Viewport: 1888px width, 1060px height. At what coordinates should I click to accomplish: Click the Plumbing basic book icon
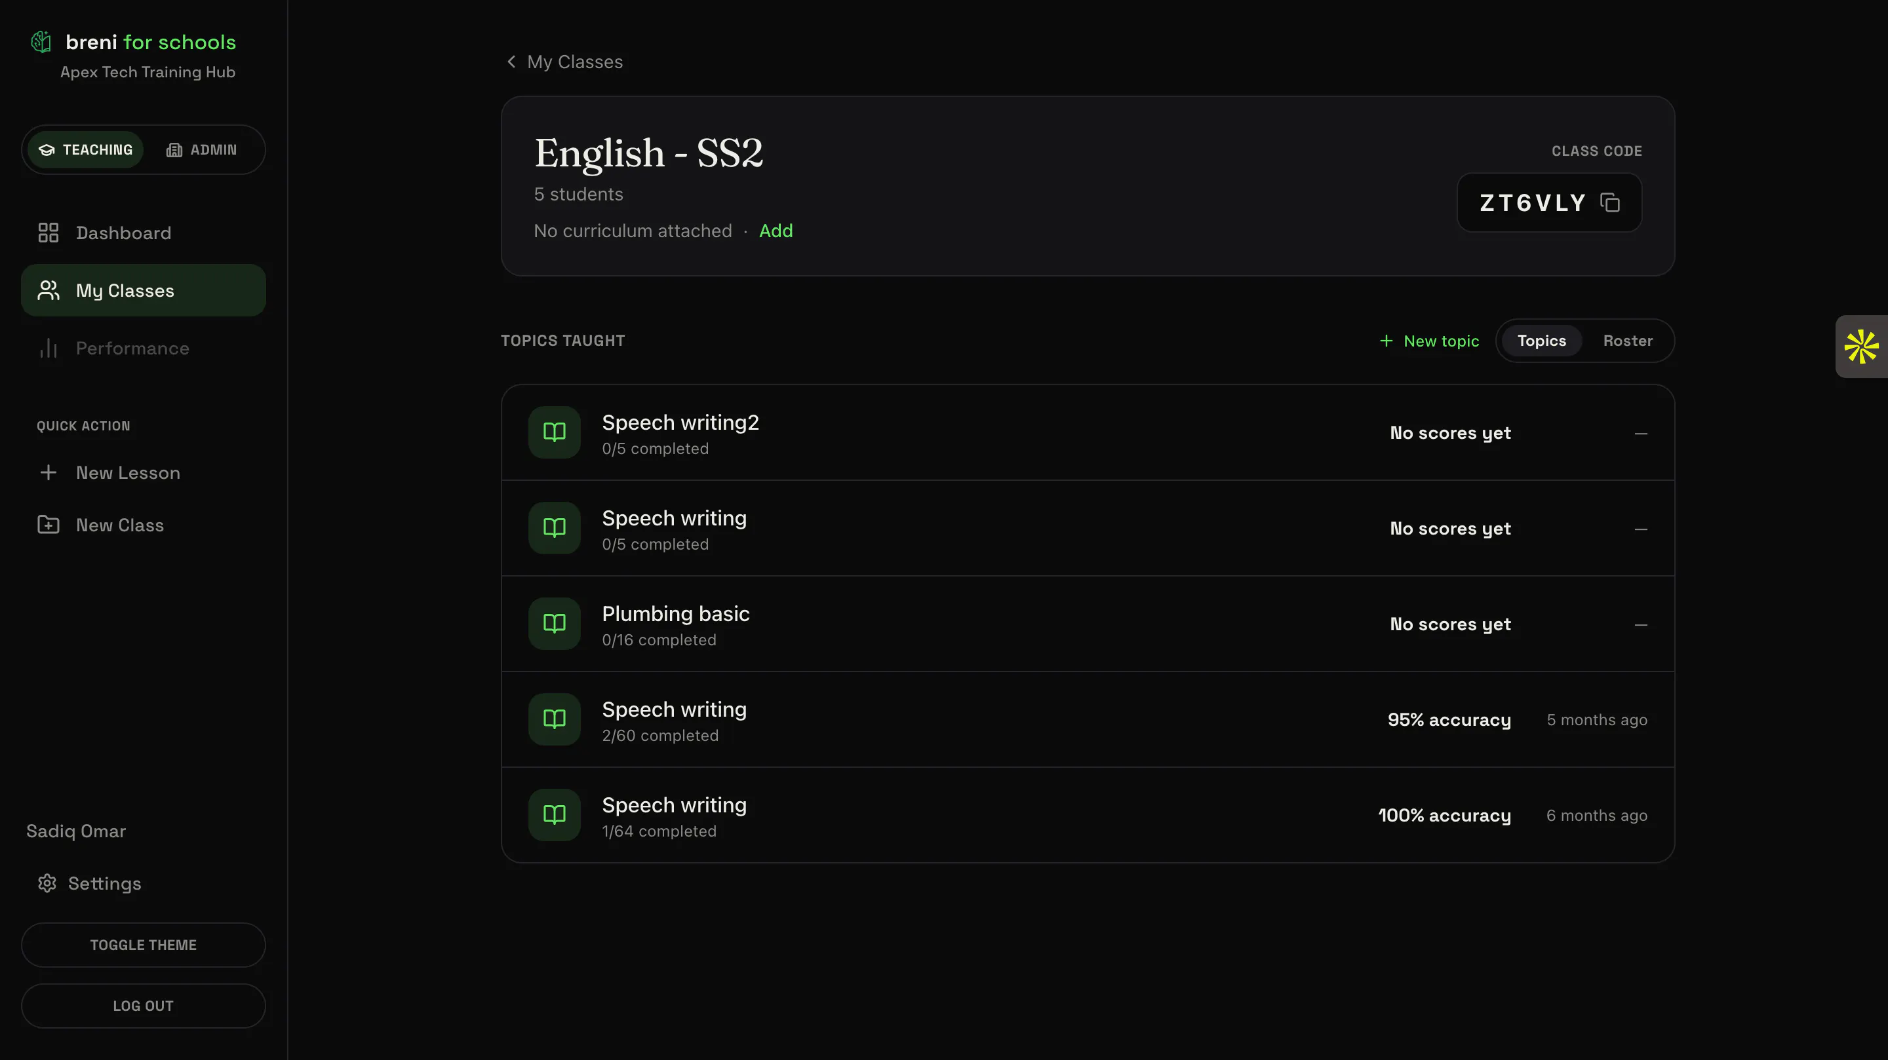click(555, 624)
